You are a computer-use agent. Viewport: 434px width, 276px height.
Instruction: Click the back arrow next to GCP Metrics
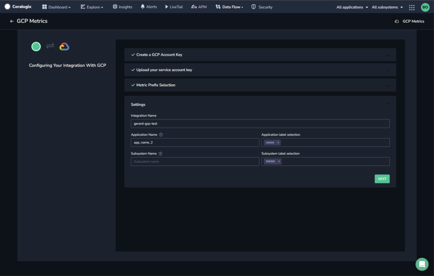11,21
